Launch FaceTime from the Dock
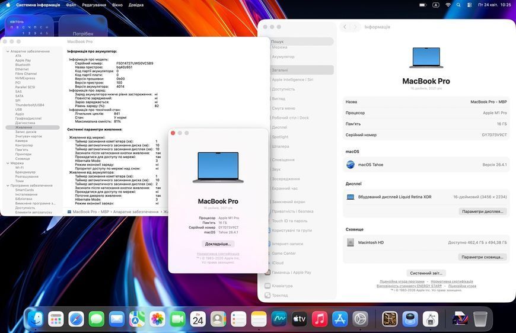This screenshot has width=516, height=333. [x=178, y=319]
